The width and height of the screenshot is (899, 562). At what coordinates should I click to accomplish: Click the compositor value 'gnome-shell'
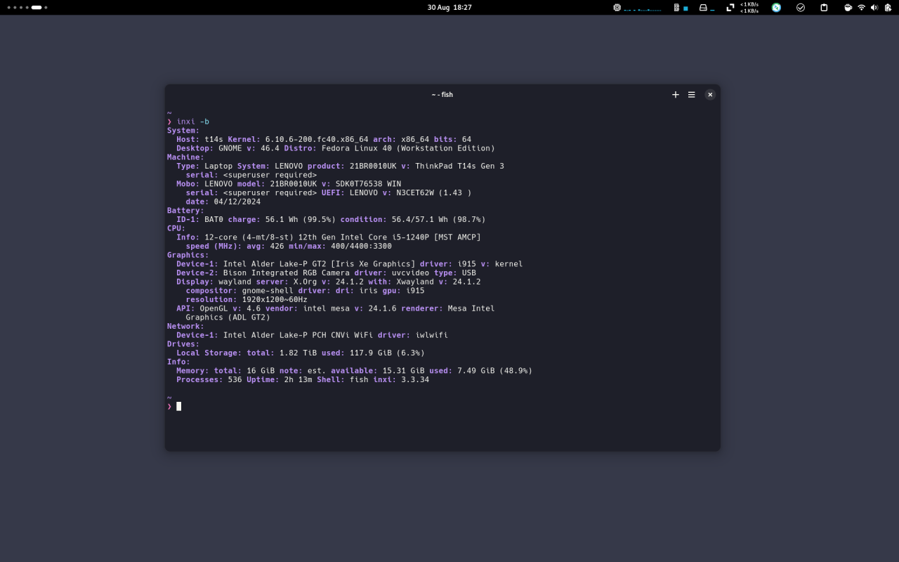pyautogui.click(x=268, y=291)
